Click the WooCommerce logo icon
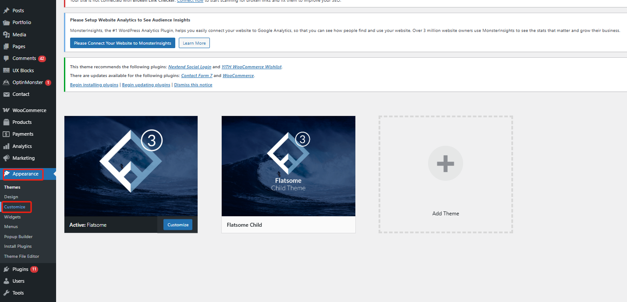This screenshot has width=627, height=302. (7, 110)
